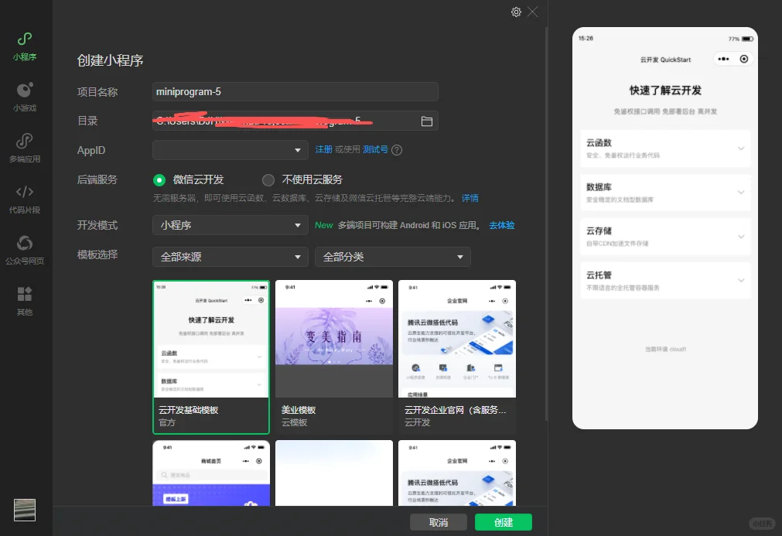
Task: Click the green 创建 button
Action: [503, 521]
